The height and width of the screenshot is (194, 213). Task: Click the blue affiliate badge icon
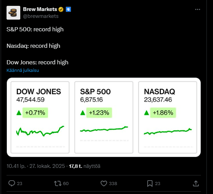point(68,9)
